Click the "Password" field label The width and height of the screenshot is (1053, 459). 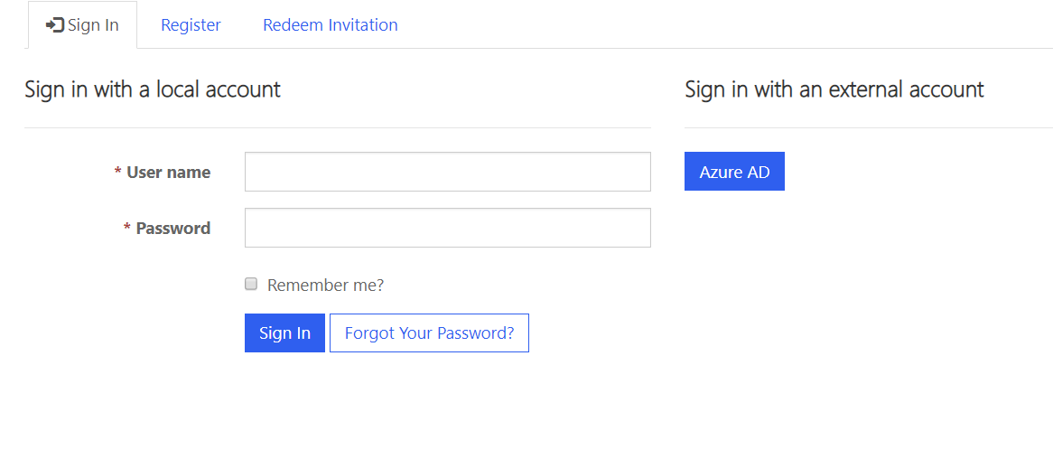(x=172, y=229)
